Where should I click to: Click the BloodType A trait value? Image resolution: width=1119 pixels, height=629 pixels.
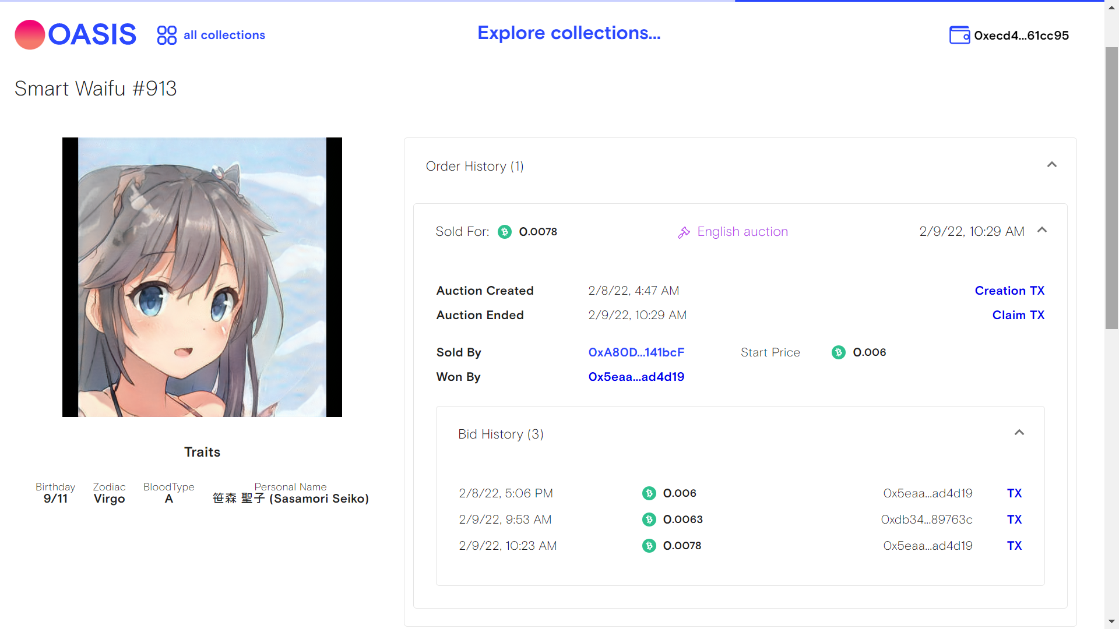(x=169, y=499)
